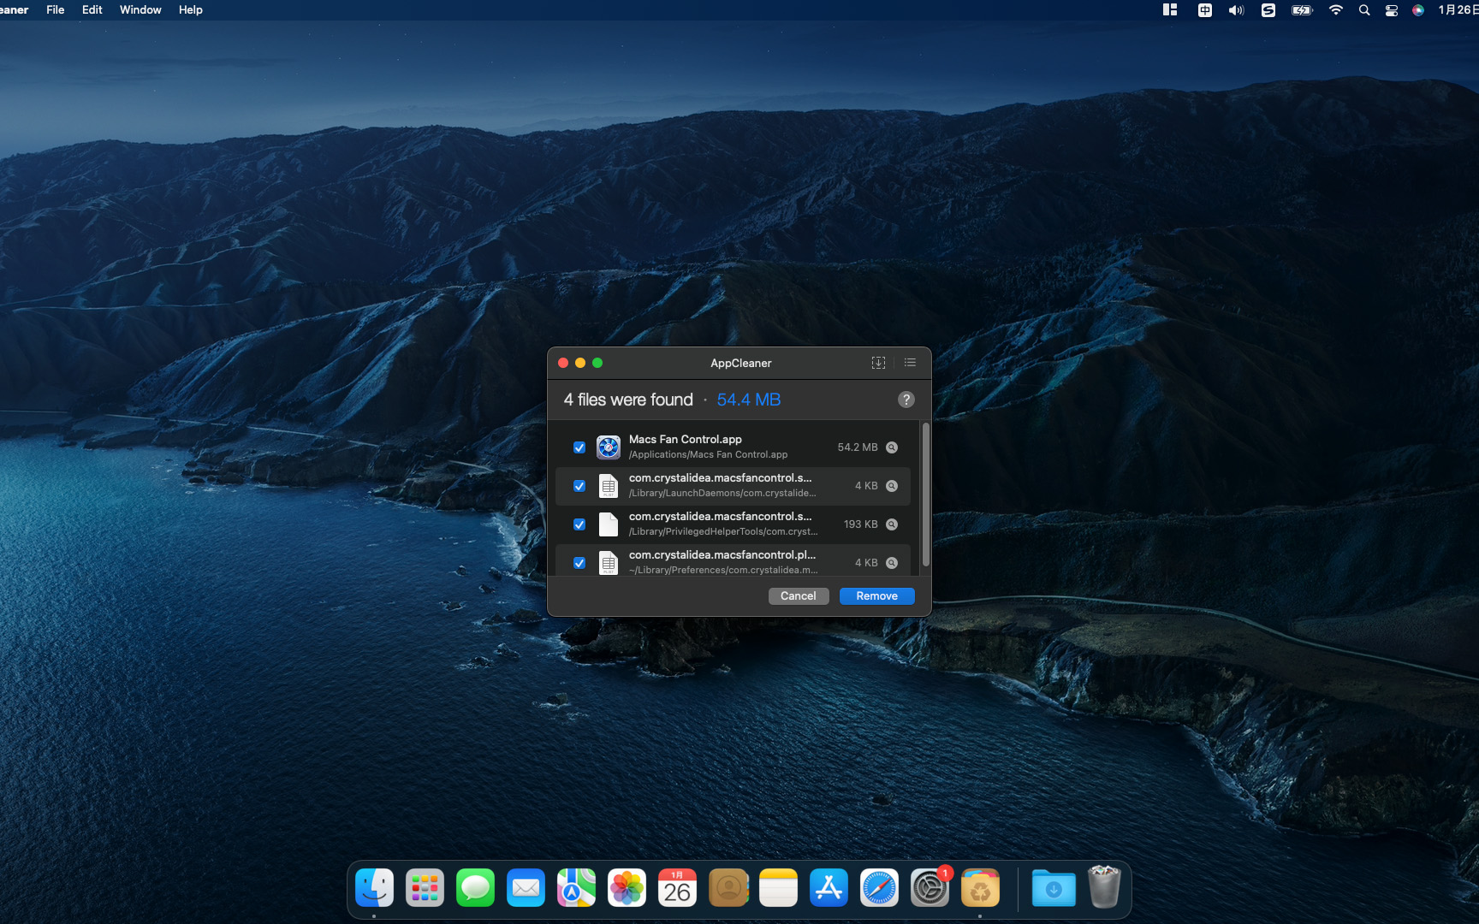The image size is (1479, 924).
Task: Open Photos from the Dock
Action: click(627, 888)
